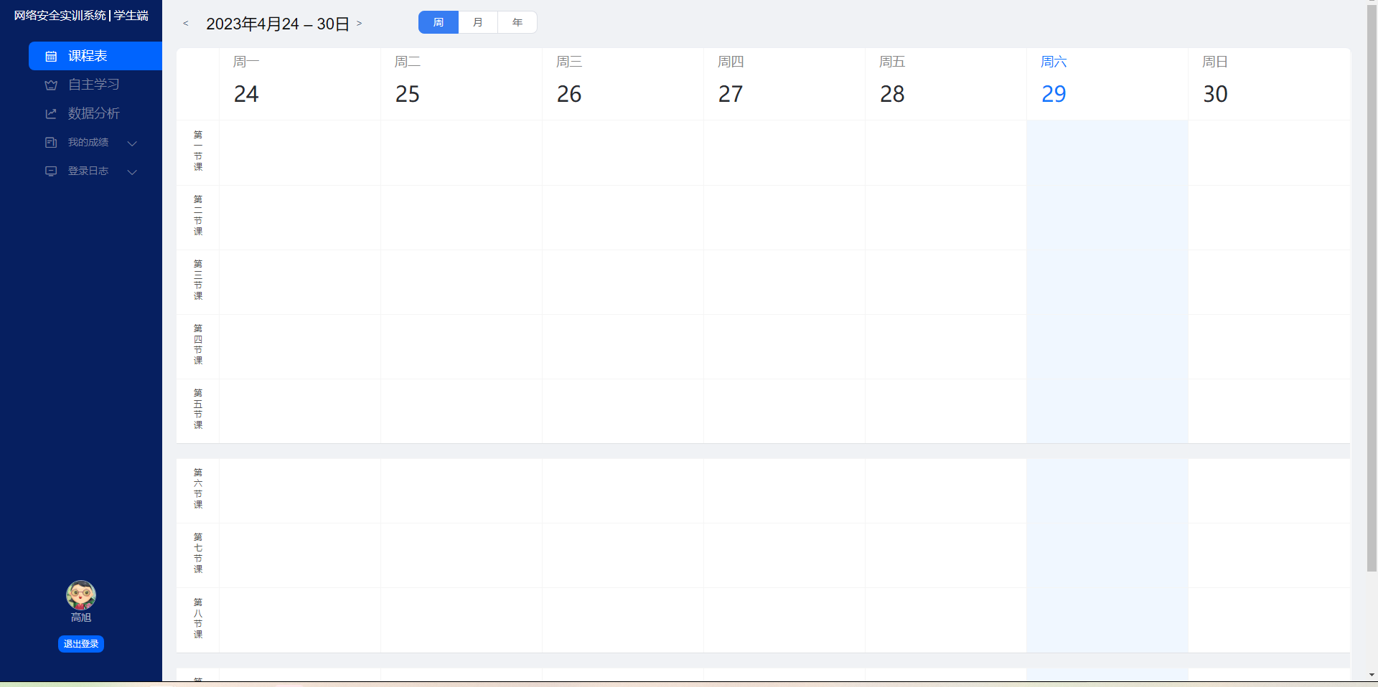The height and width of the screenshot is (687, 1378).
Task: Switch to 月 (month) view
Action: 478,22
